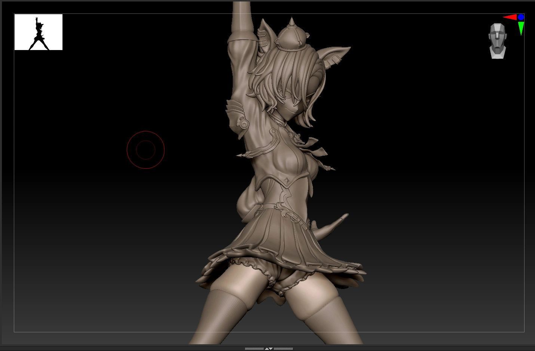
Task: Click the blue Z-axis dot
Action: point(521,17)
